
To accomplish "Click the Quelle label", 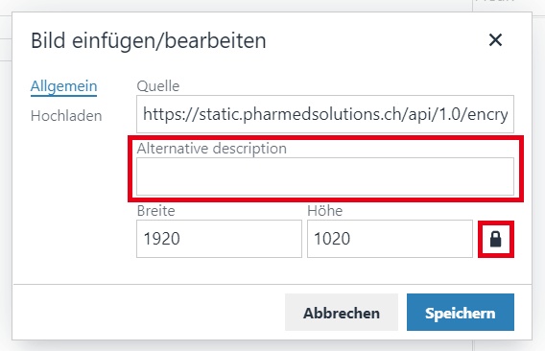I will [158, 86].
